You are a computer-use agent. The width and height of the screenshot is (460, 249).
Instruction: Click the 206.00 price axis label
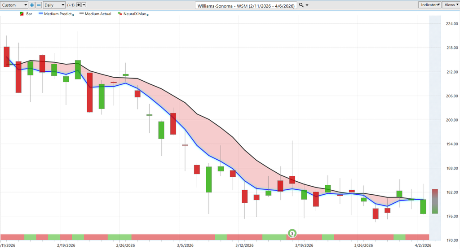tap(452, 96)
